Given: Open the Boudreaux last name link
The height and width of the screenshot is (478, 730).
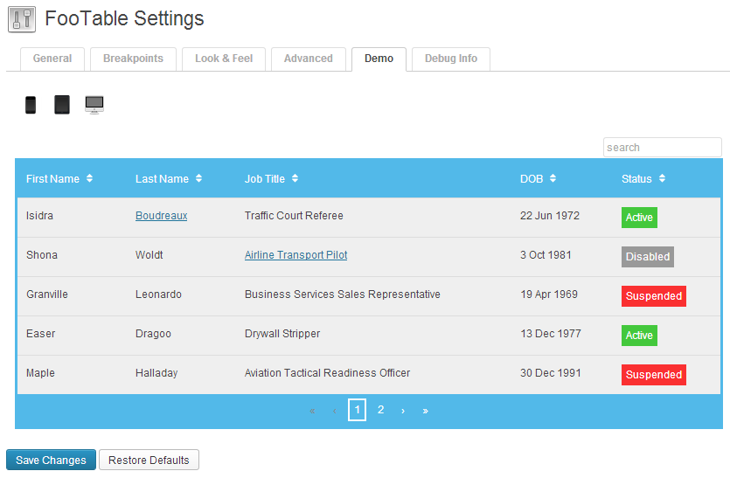Looking at the screenshot, I should 161,216.
